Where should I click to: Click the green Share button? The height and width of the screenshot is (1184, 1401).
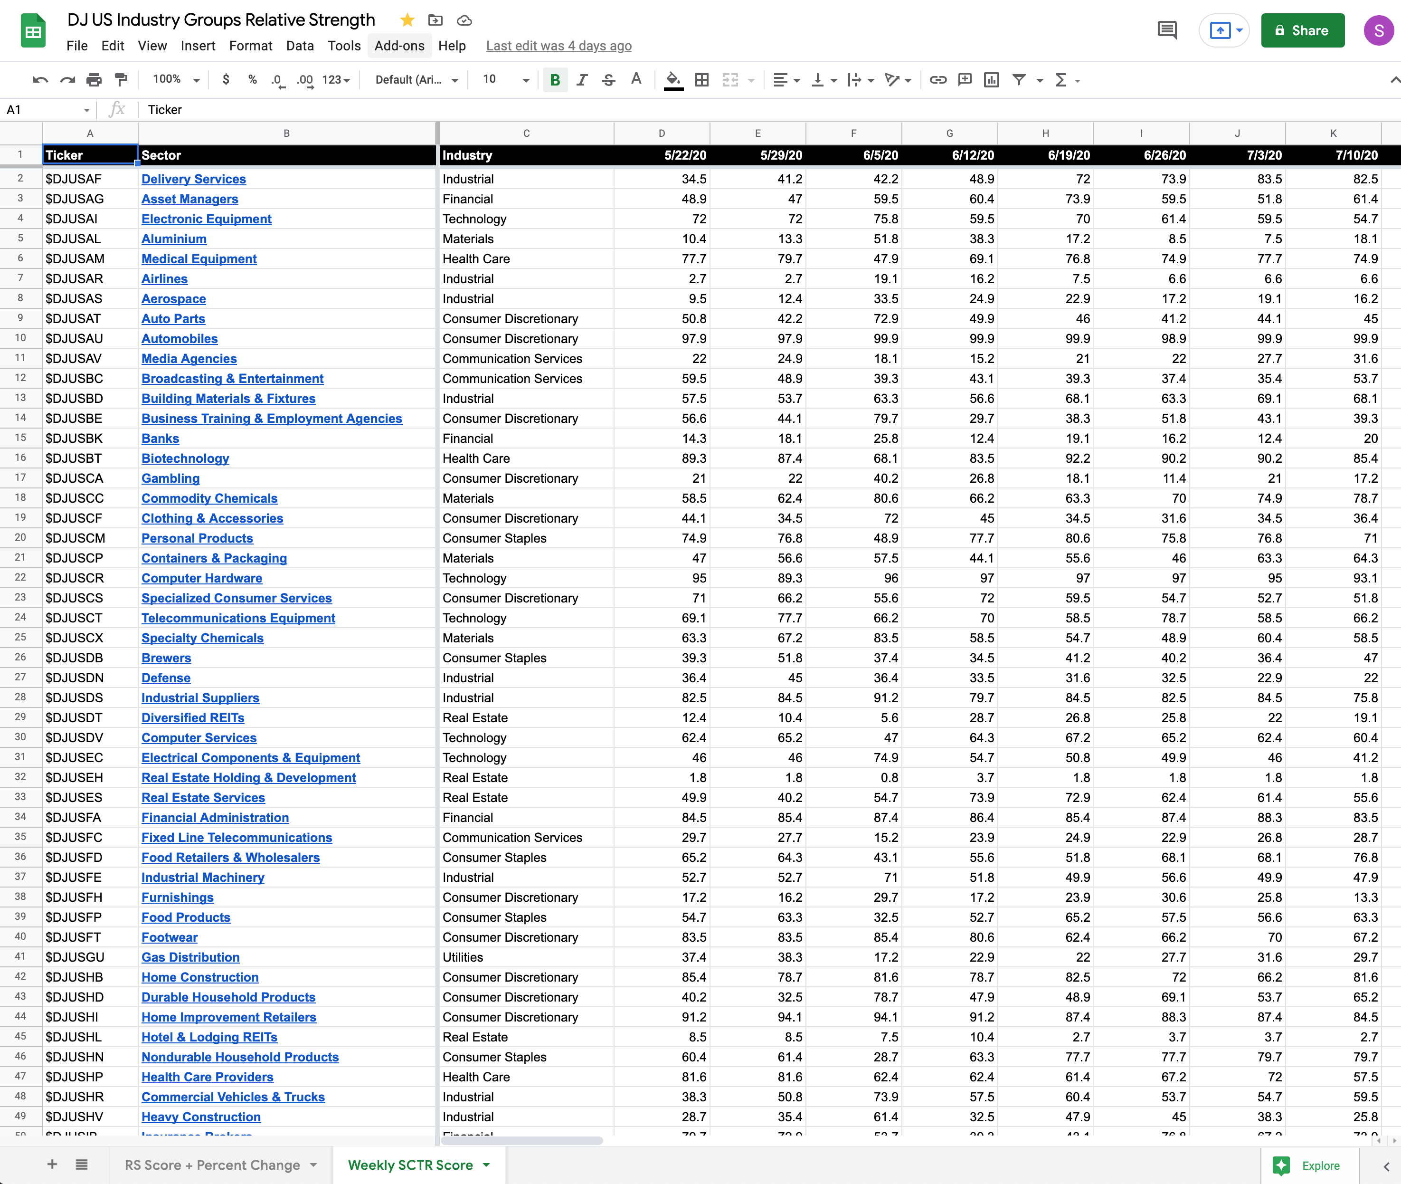coord(1302,30)
